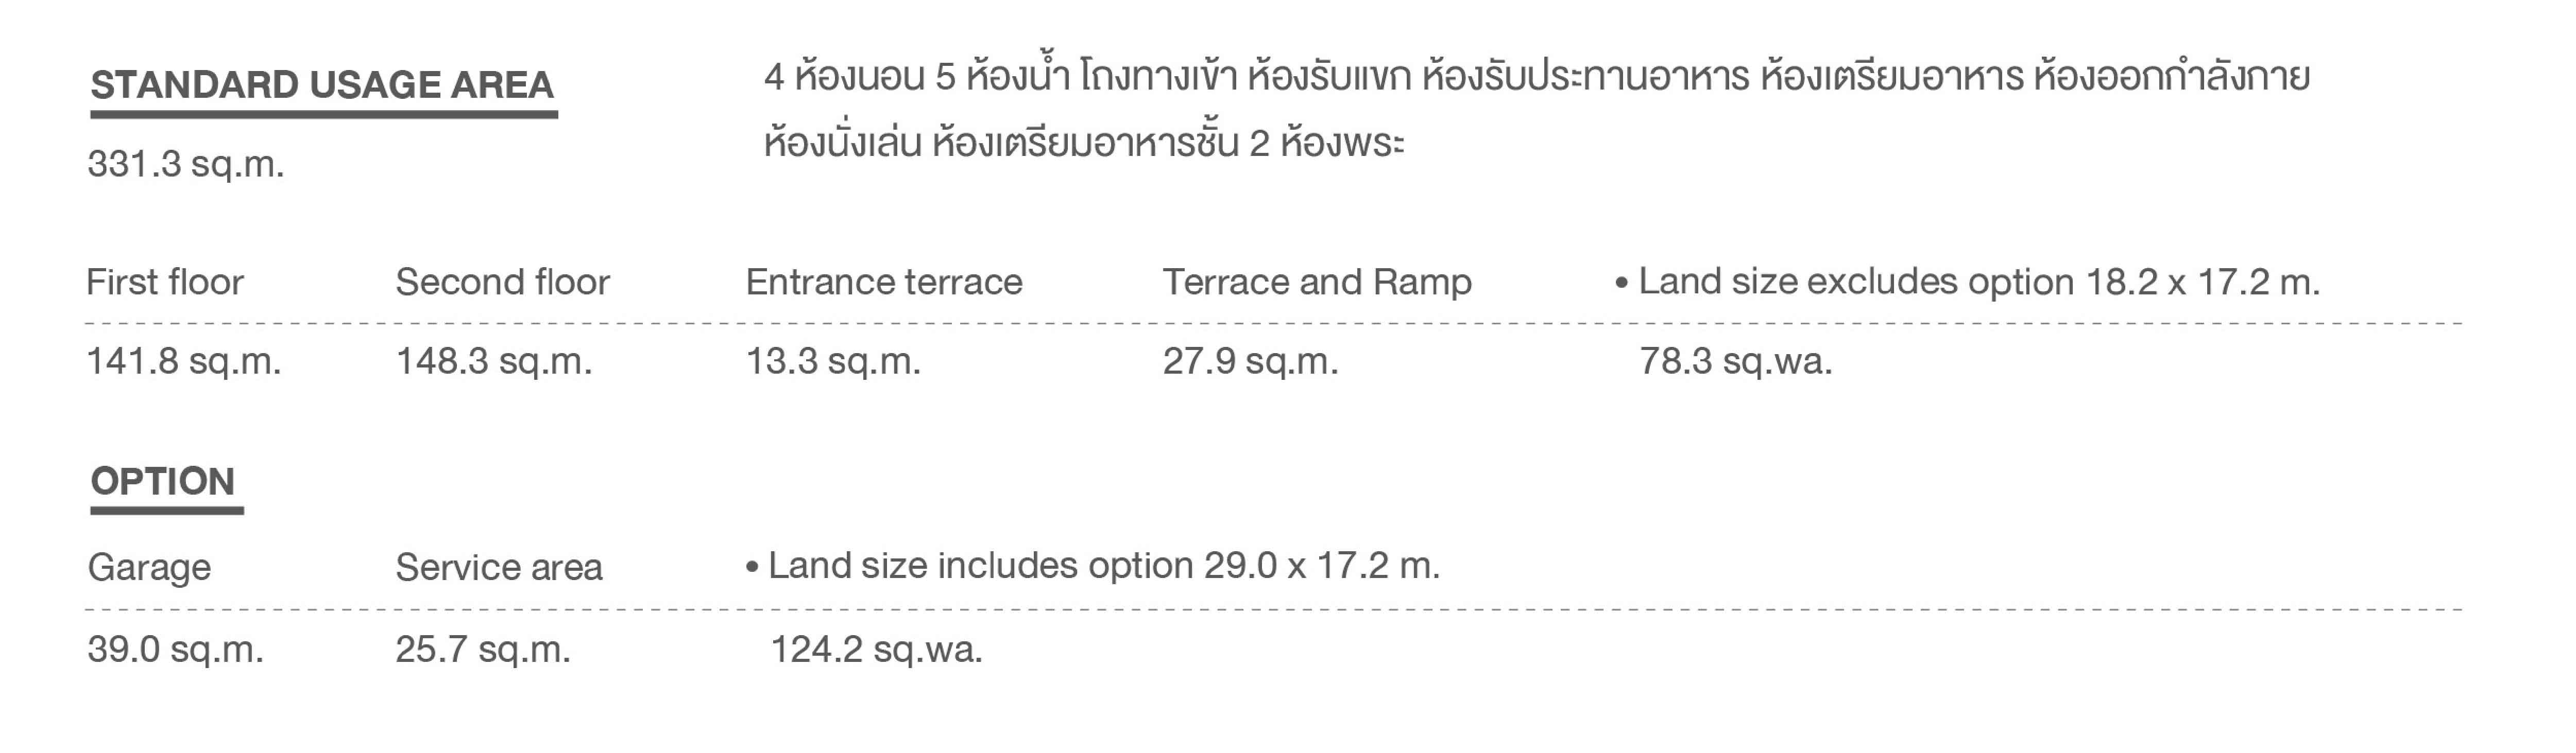Viewport: 2576px width, 753px height.
Task: Select the 39.0 sq.m. garage value
Action: pyautogui.click(x=175, y=649)
